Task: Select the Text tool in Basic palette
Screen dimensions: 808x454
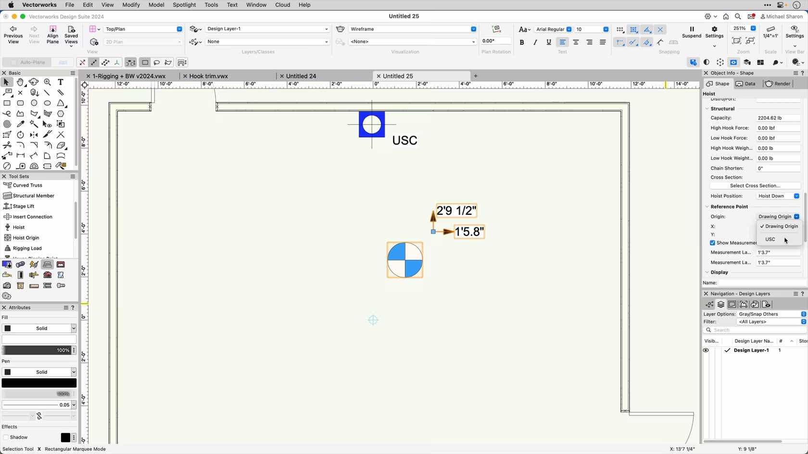Action: coord(61,82)
